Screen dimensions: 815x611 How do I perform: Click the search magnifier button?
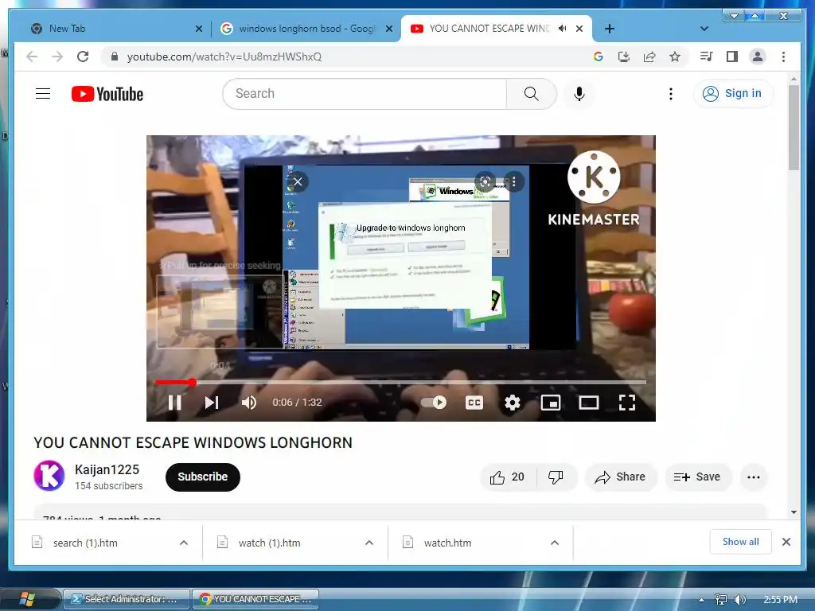click(x=531, y=94)
